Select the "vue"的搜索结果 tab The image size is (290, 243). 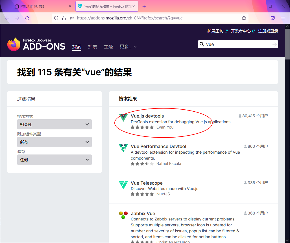(106, 6)
